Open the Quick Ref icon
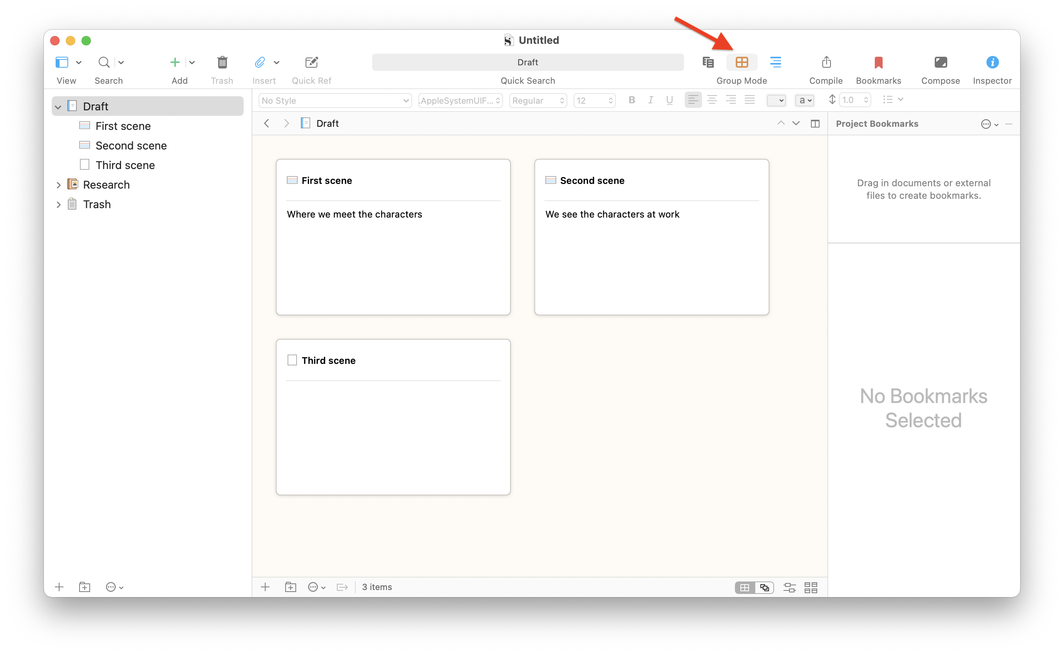Image resolution: width=1064 pixels, height=655 pixels. coord(311,62)
